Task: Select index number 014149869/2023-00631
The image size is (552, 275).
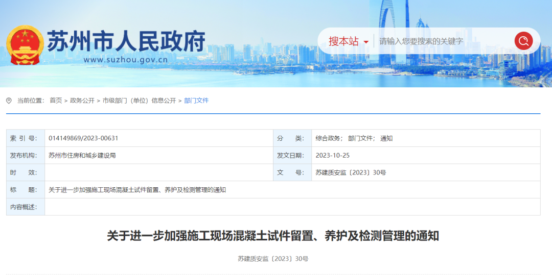Action: pos(83,138)
